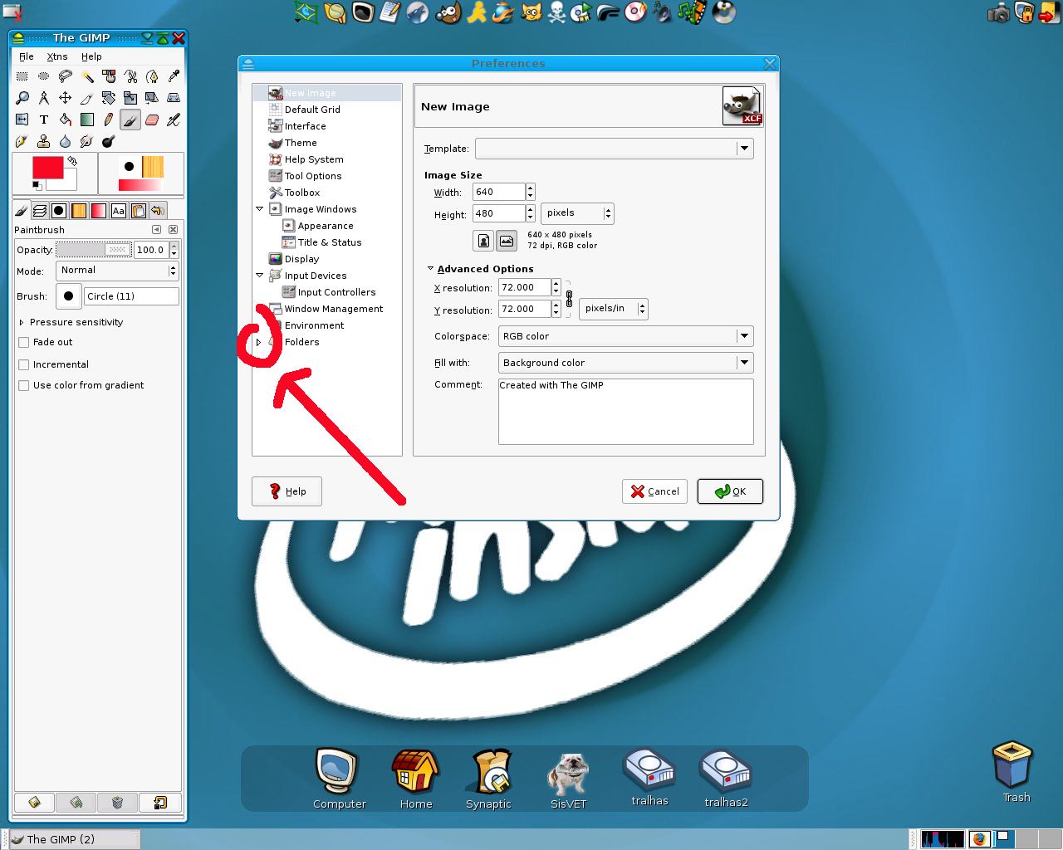Open the pixels/in resolution unit dropdown
Screen dimensions: 1063x850
pos(613,309)
